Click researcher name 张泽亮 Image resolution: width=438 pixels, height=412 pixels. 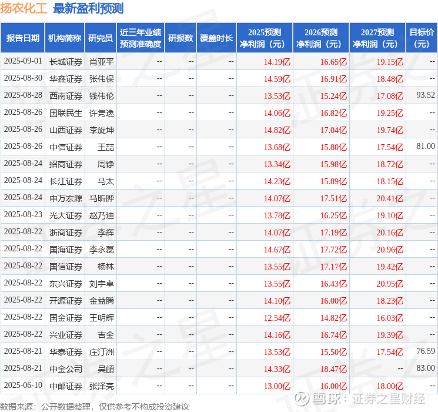(102, 386)
